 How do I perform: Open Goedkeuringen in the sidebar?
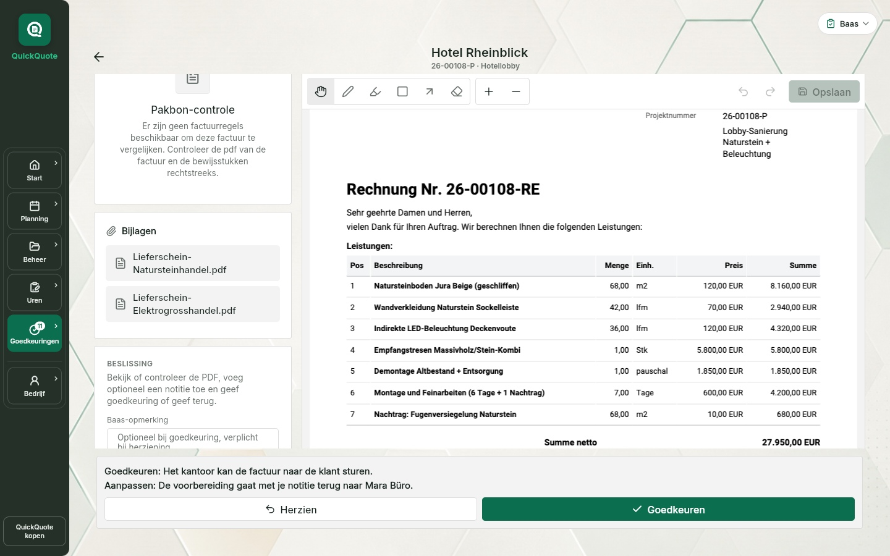pos(35,333)
